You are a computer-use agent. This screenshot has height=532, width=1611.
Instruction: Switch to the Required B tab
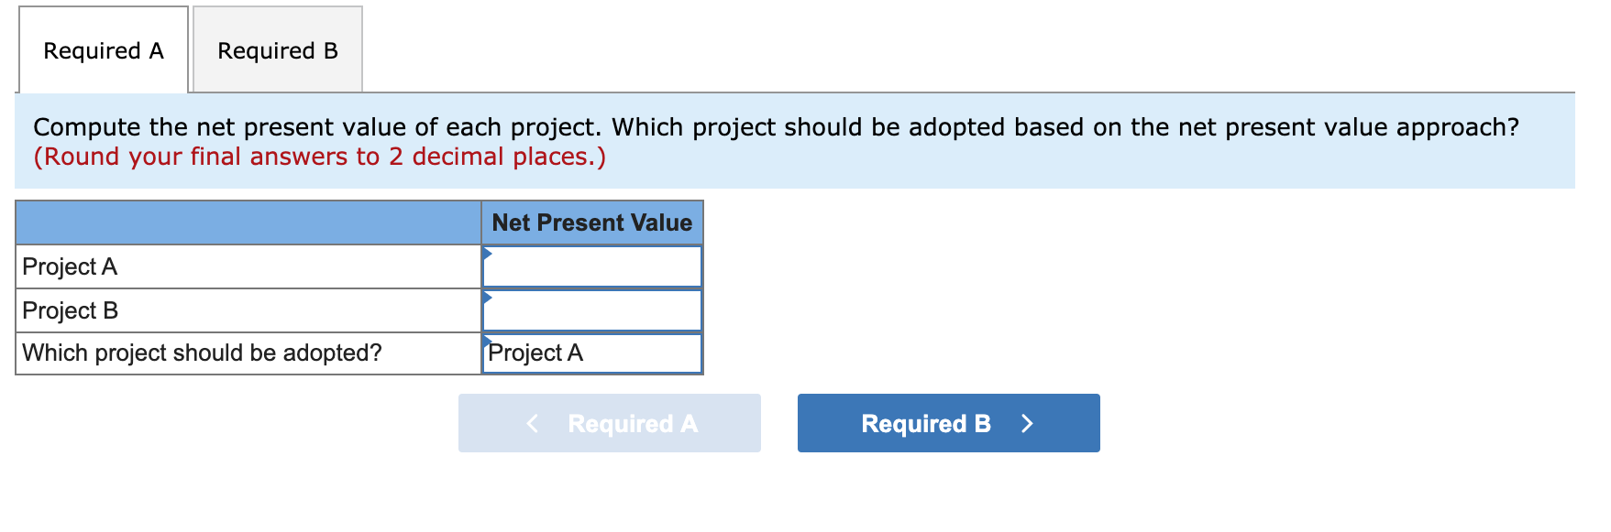pyautogui.click(x=277, y=50)
